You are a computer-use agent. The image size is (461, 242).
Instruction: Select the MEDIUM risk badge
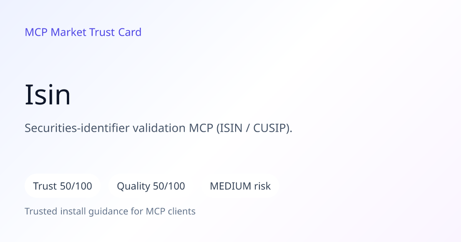(240, 186)
